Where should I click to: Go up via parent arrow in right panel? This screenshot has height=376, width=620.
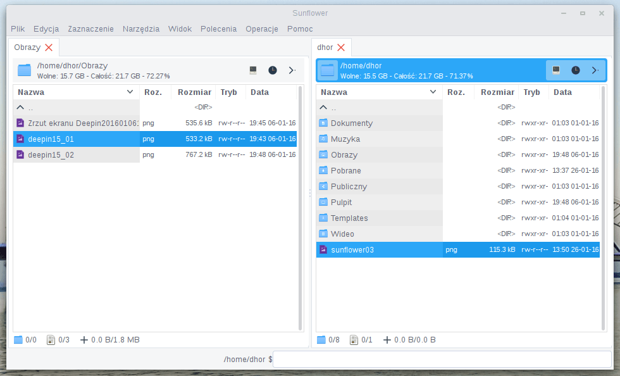[x=323, y=107]
